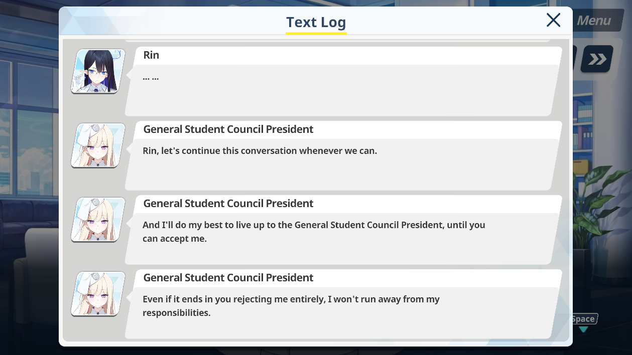632x355 pixels.
Task: Click the "Rin" speaker name label
Action: tap(151, 55)
